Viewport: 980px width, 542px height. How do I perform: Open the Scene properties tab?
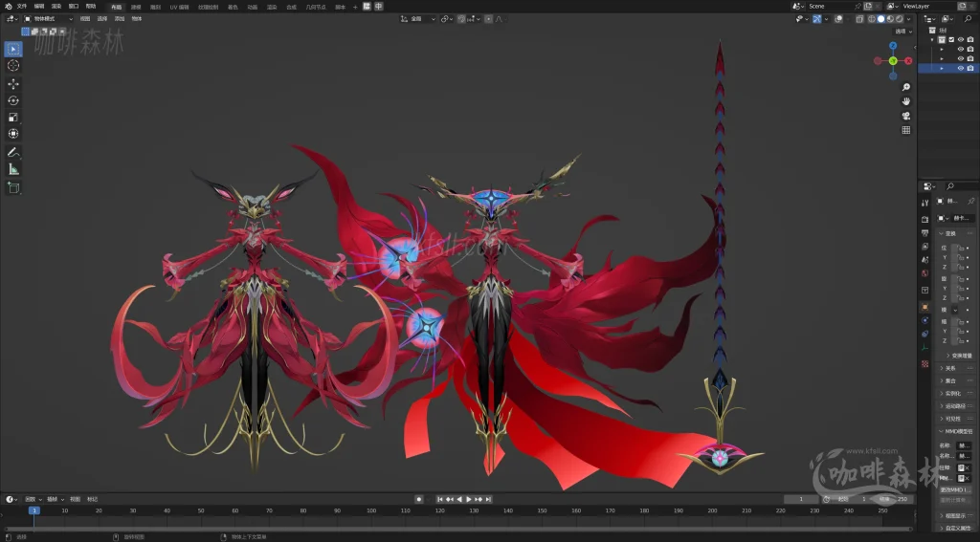coord(925,260)
